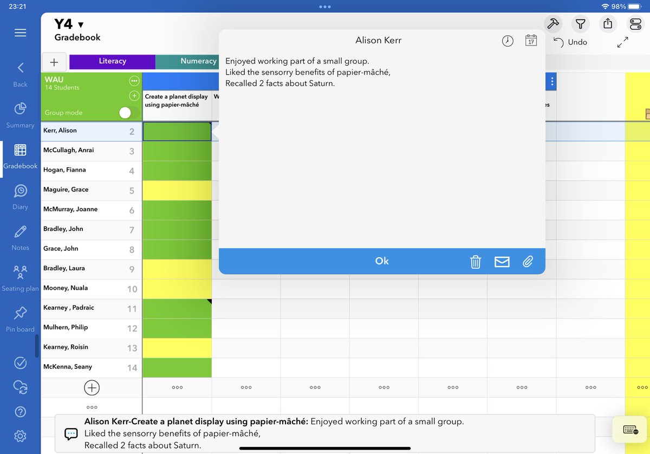This screenshot has width=650, height=454.
Task: Open the Summary pie chart view
Action: click(20, 115)
